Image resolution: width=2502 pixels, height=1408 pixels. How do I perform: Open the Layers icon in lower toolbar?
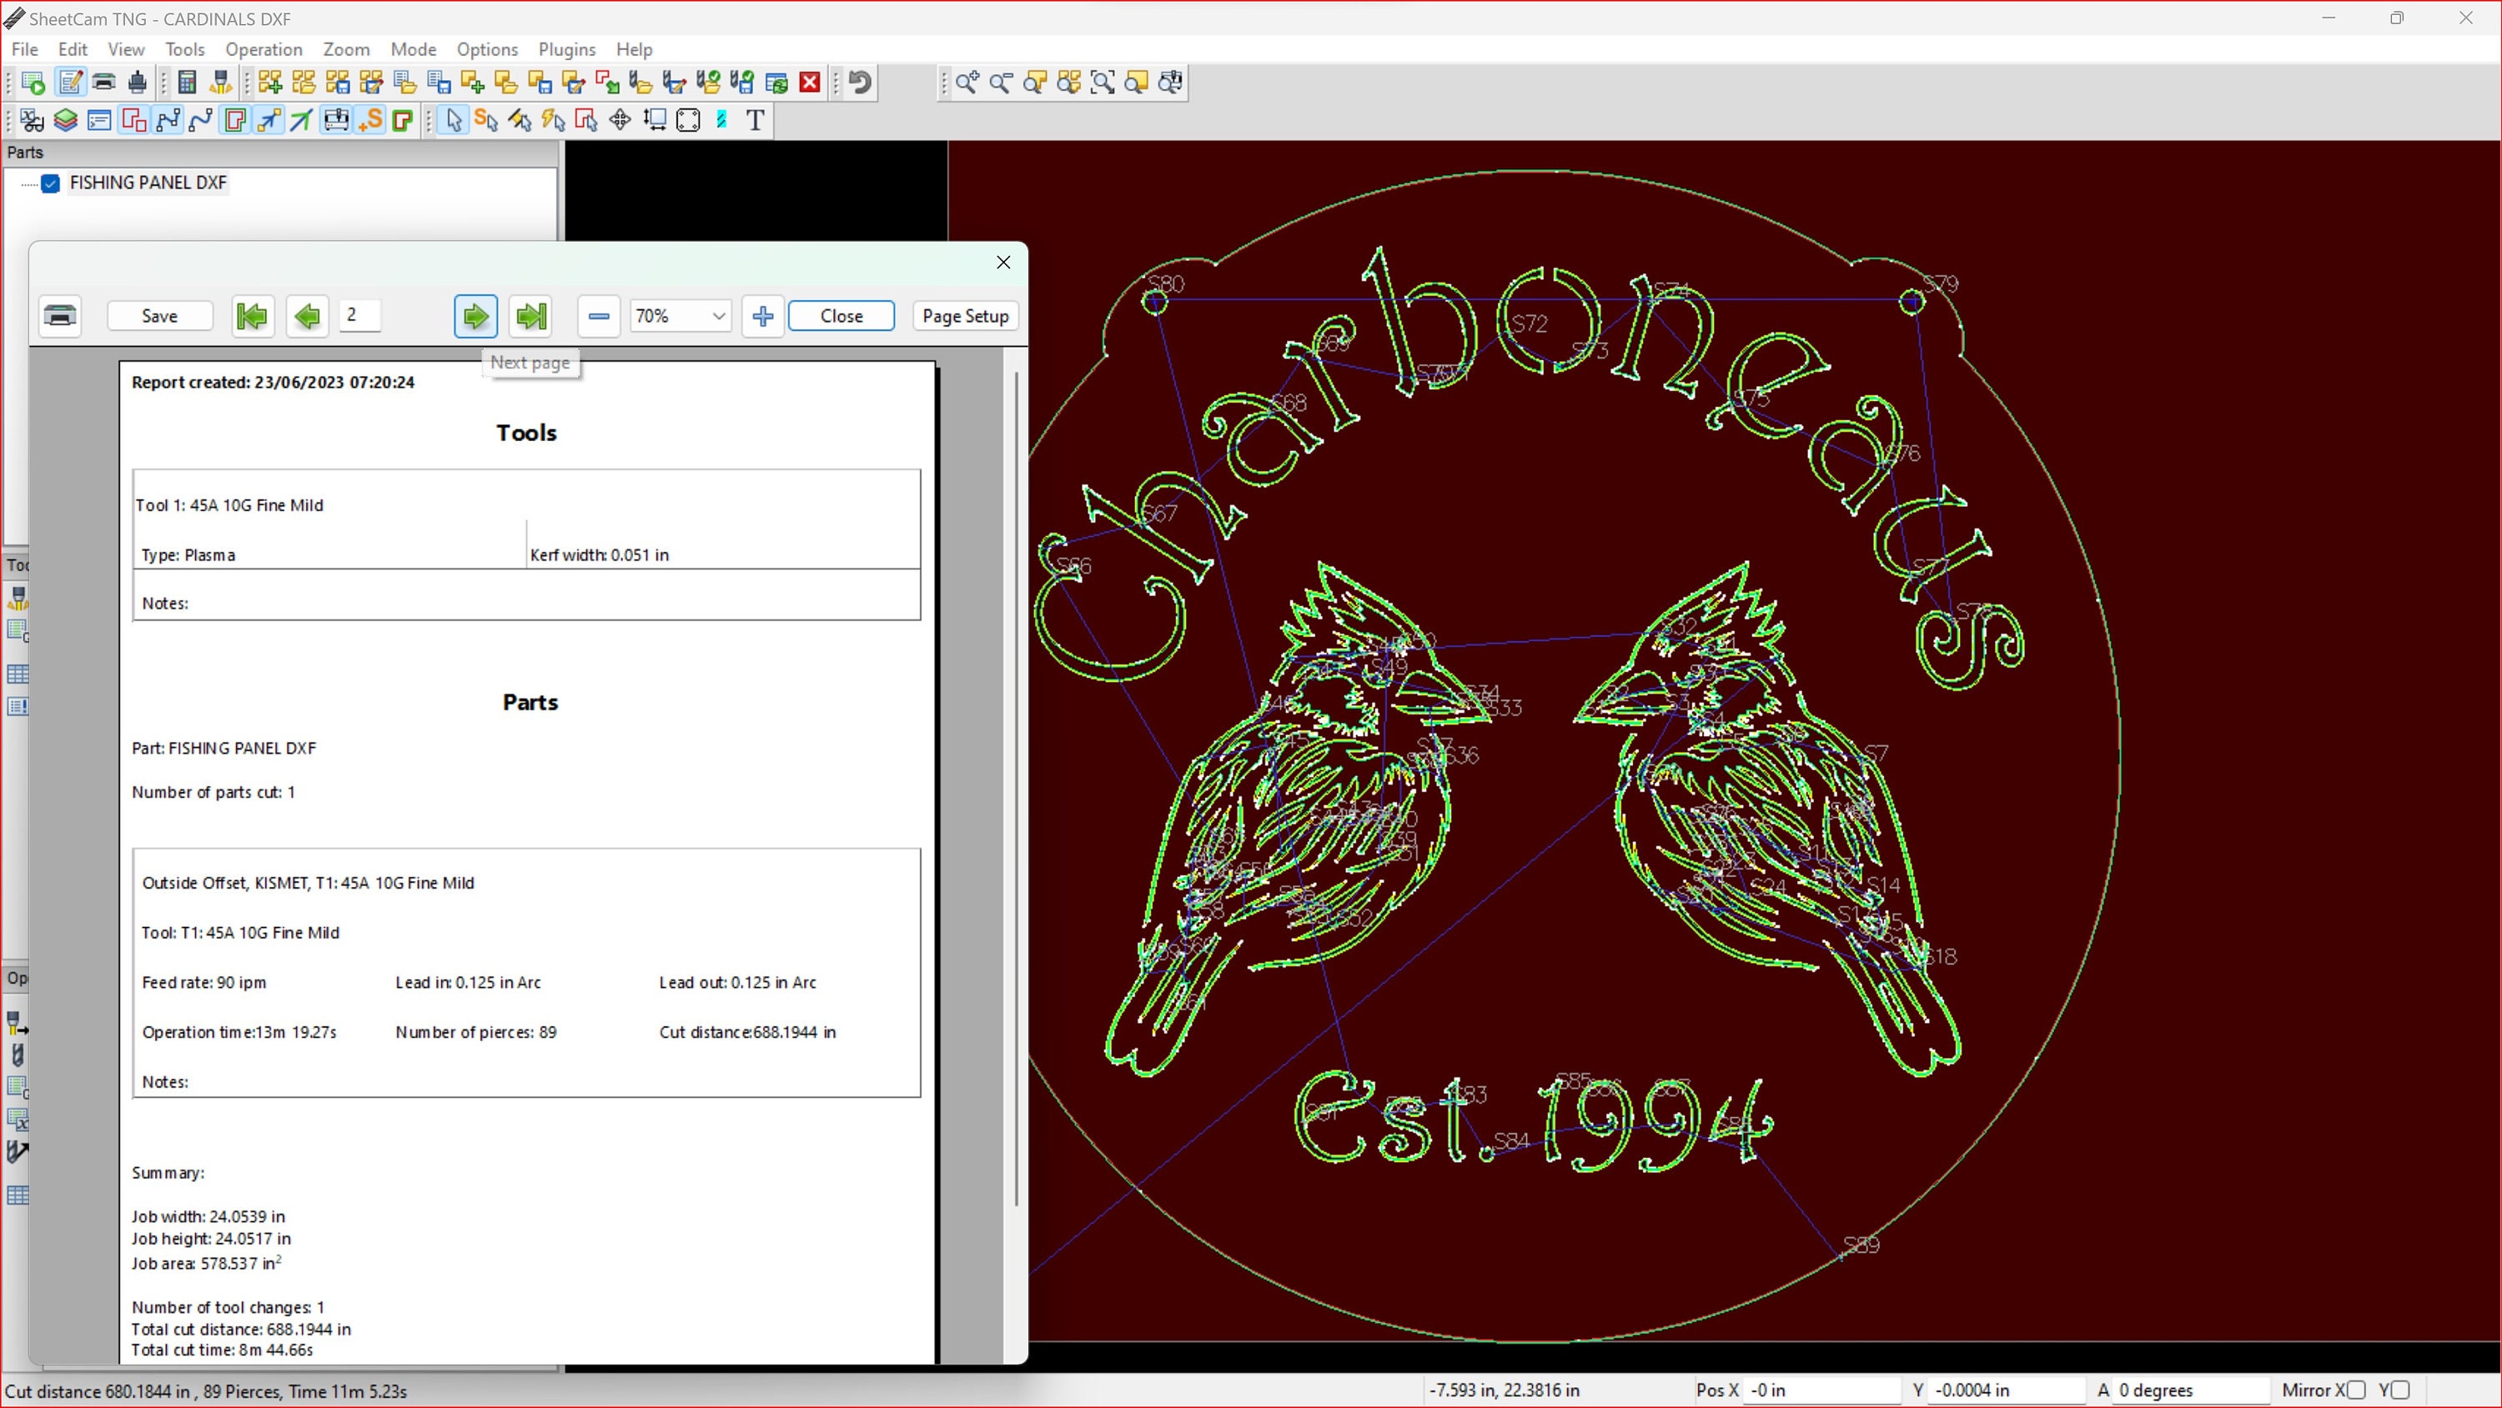coord(65,119)
